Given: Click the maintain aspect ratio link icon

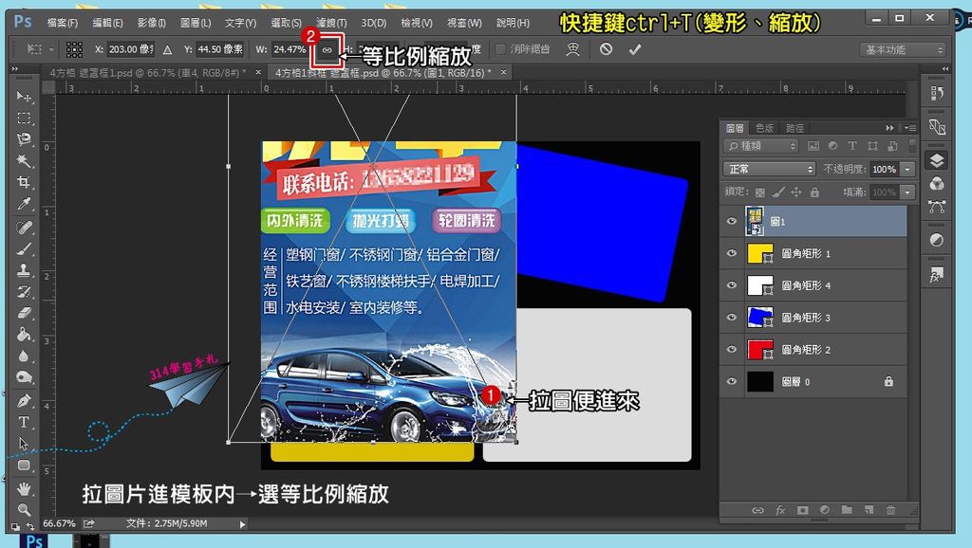Looking at the screenshot, I should pyautogui.click(x=327, y=49).
